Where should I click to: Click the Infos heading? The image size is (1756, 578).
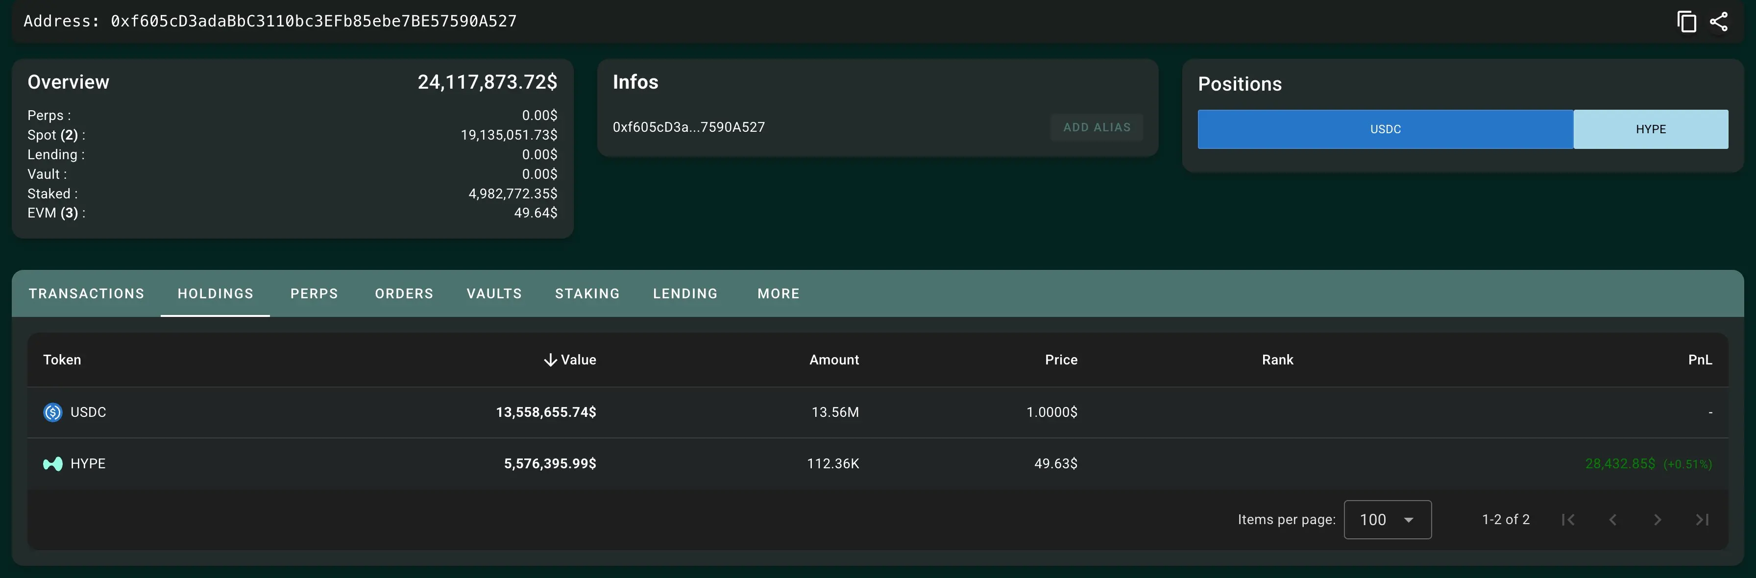(635, 82)
